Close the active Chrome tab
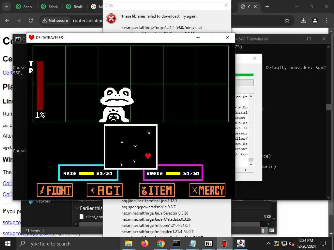This screenshot has height=250, width=334. (x=255, y=7)
